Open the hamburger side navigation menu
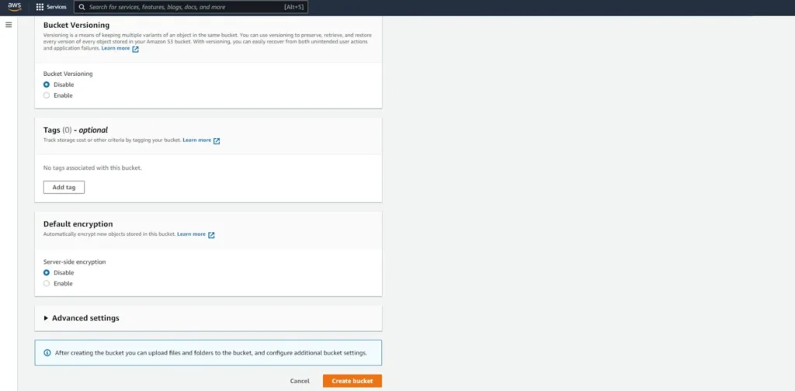The image size is (795, 391). tap(9, 25)
